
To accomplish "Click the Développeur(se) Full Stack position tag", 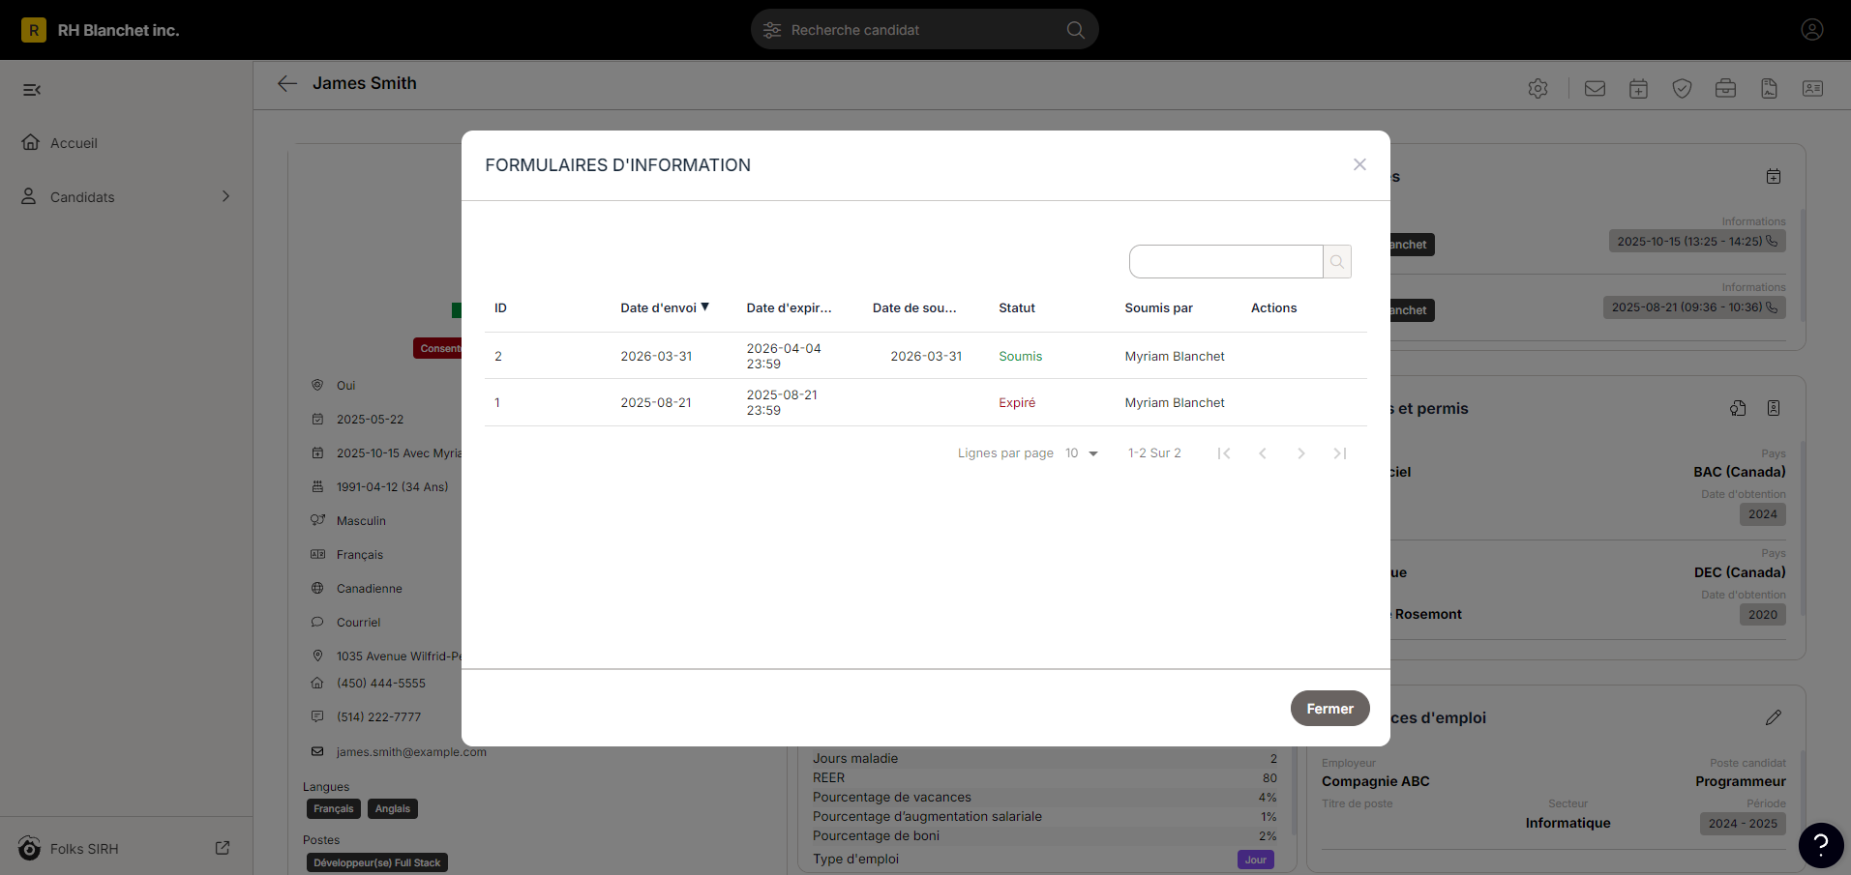I will coord(377,862).
